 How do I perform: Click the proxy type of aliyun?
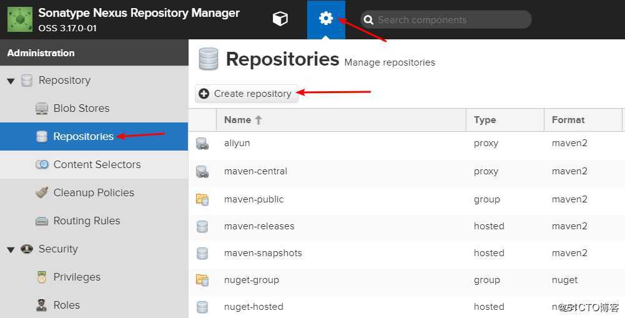click(x=486, y=144)
